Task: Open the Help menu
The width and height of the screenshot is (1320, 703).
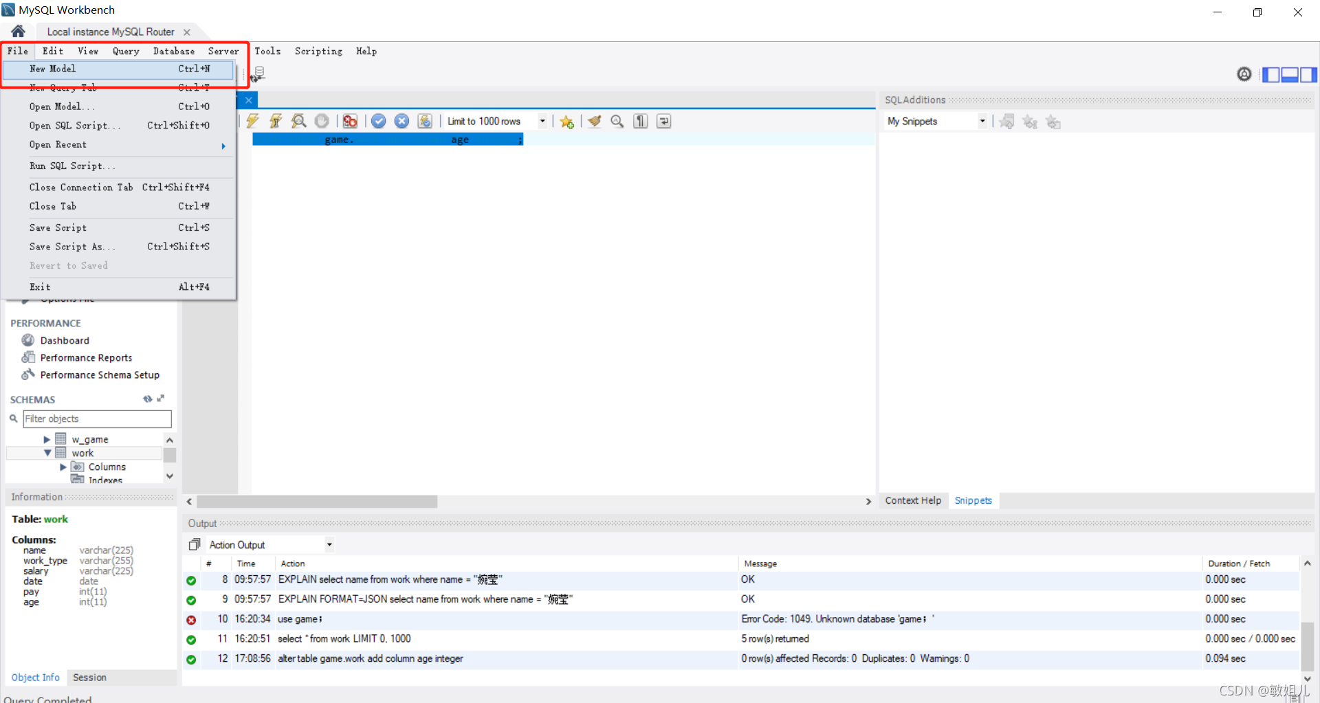Action: pyautogui.click(x=366, y=51)
